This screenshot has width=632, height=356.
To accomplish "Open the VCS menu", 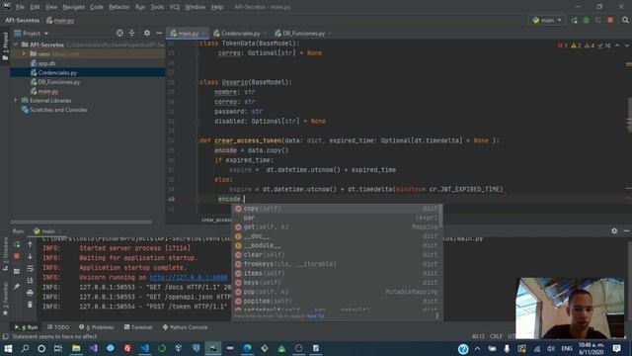I will (x=175, y=7).
